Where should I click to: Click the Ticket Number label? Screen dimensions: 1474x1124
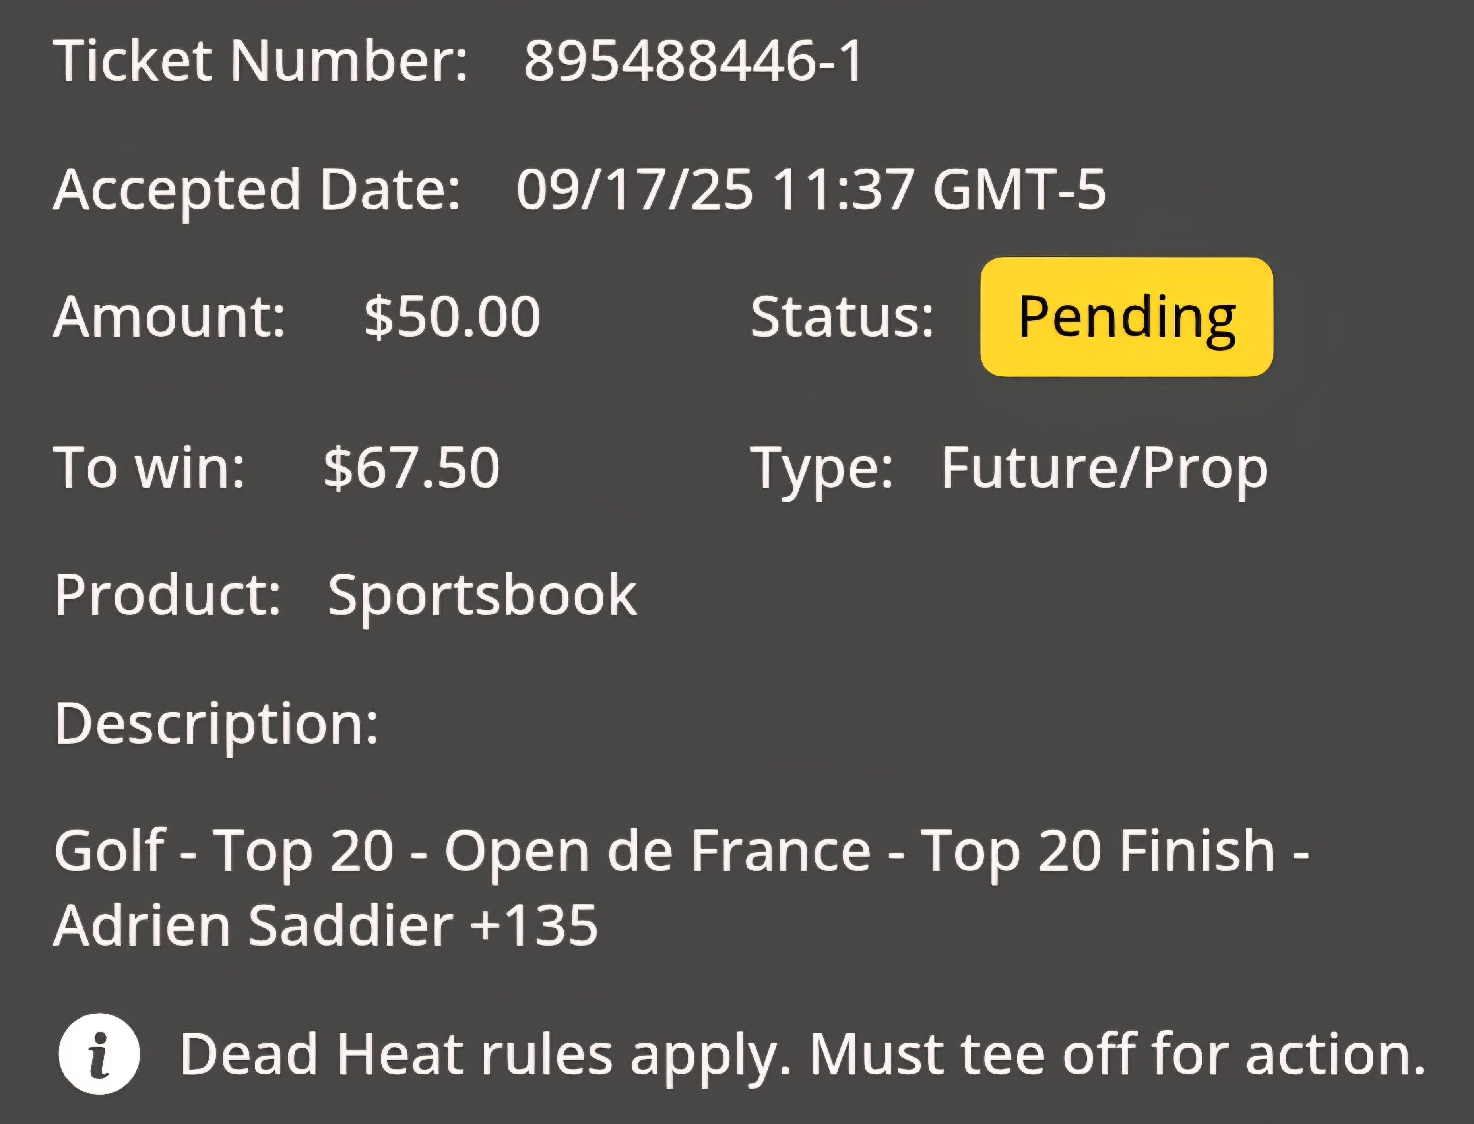coord(260,61)
